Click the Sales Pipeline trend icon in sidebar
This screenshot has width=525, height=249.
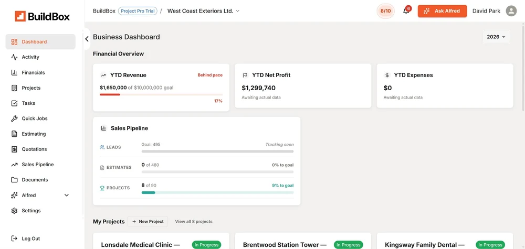point(14,165)
